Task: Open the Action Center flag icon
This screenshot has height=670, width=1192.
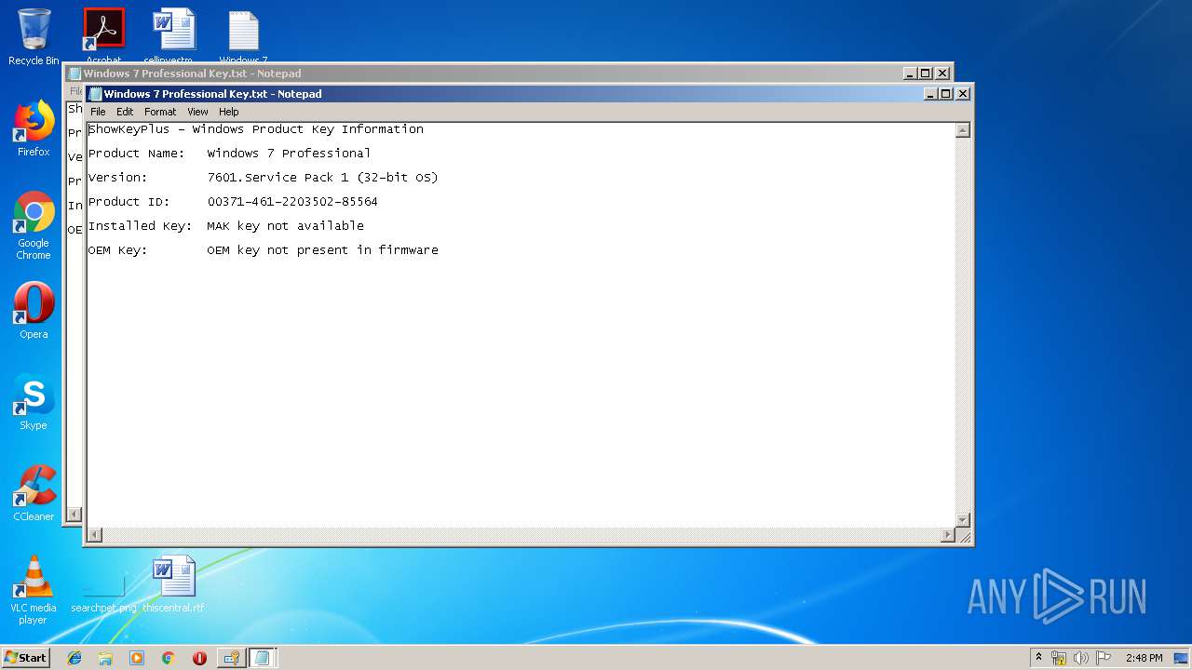Action: point(1104,658)
